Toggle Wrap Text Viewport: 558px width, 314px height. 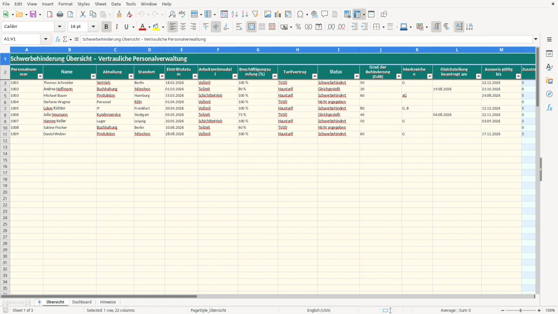coord(239,27)
